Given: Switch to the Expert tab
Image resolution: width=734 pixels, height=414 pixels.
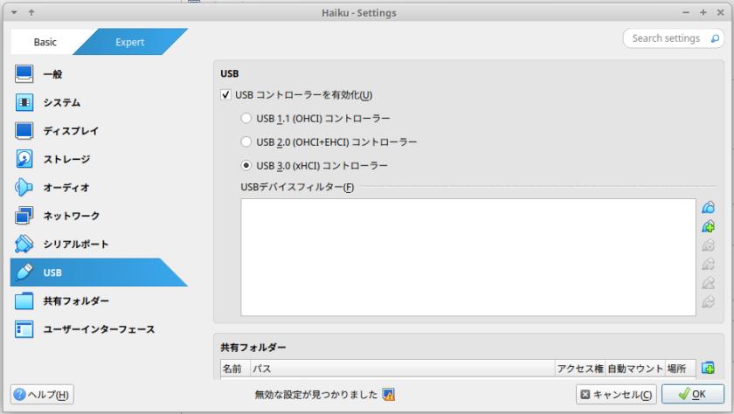Looking at the screenshot, I should click(129, 42).
